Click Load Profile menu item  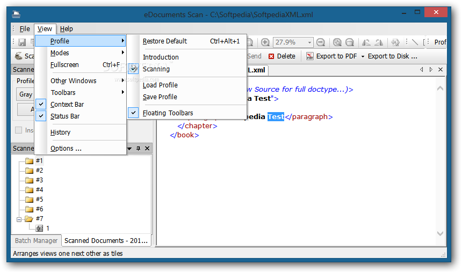tap(187, 85)
